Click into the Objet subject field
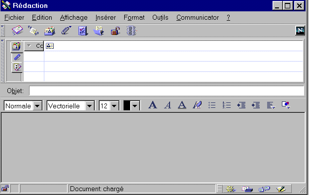This screenshot has height=195, width=309. point(167,91)
